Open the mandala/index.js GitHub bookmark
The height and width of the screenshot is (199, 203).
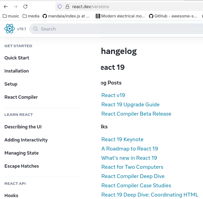(x=66, y=16)
